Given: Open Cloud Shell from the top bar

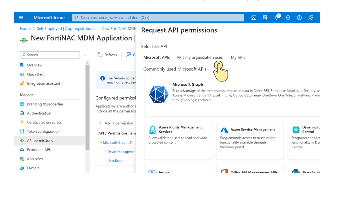Looking at the screenshot, I should point(254,18).
